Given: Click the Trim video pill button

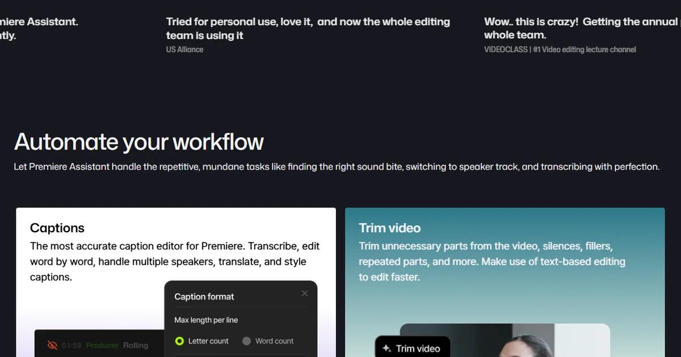Looking at the screenshot, I should (x=413, y=347).
